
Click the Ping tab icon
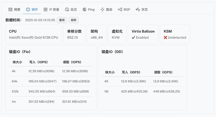pyautogui.click(x=85, y=9)
